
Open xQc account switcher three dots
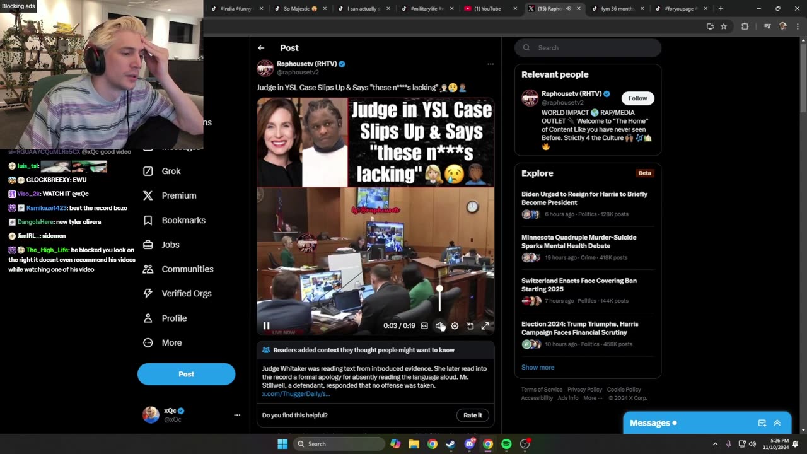coord(237,415)
